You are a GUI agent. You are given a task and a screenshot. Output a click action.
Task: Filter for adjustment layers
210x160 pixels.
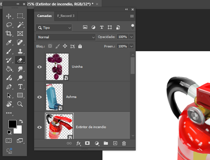coord(94,27)
